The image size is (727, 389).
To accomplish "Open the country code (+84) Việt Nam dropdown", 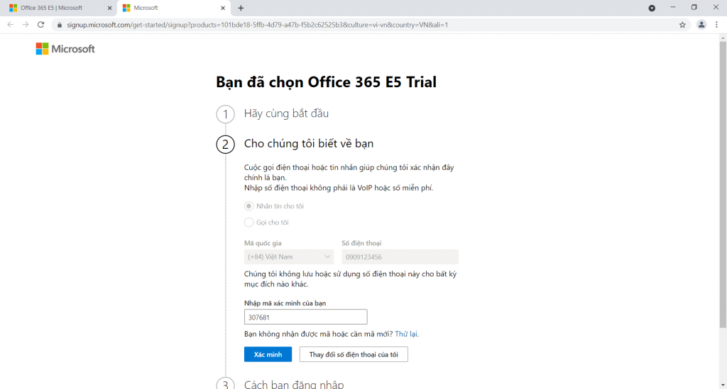I will pyautogui.click(x=289, y=256).
